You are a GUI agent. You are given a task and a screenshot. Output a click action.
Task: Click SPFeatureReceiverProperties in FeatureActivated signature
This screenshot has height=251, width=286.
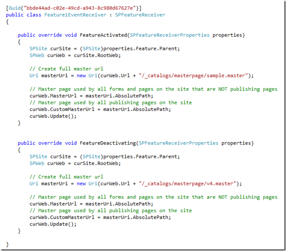[170, 35]
